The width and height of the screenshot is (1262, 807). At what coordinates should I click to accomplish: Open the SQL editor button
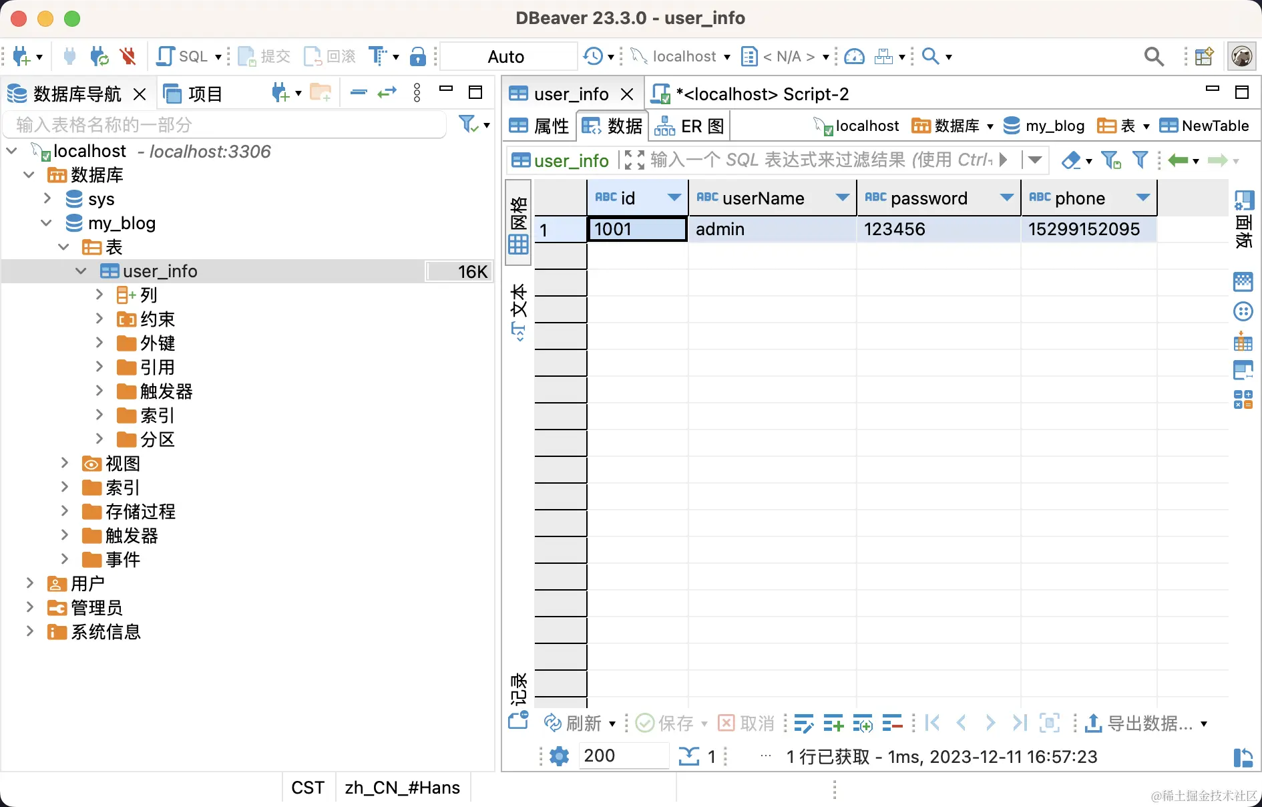(x=182, y=57)
